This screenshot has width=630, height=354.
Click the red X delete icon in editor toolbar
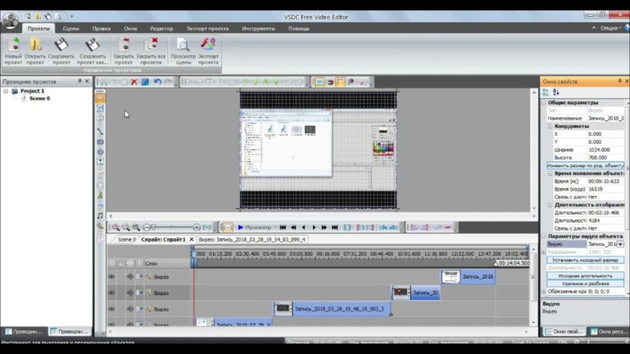point(134,82)
